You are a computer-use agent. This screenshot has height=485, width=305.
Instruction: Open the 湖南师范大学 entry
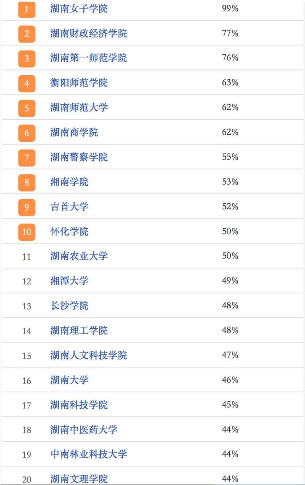point(79,108)
